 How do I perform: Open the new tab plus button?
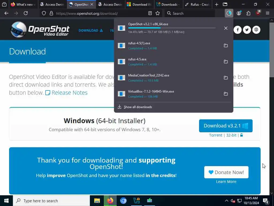(216, 4)
